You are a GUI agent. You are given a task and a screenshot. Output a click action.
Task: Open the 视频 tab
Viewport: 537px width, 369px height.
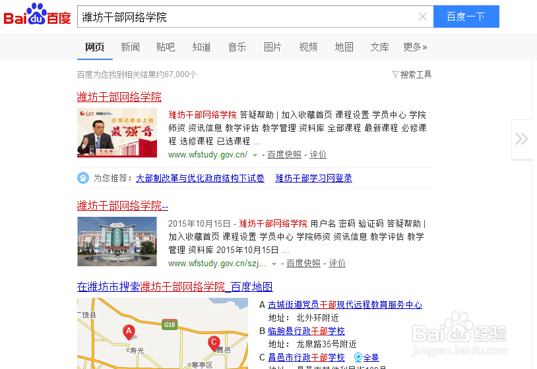[308, 47]
